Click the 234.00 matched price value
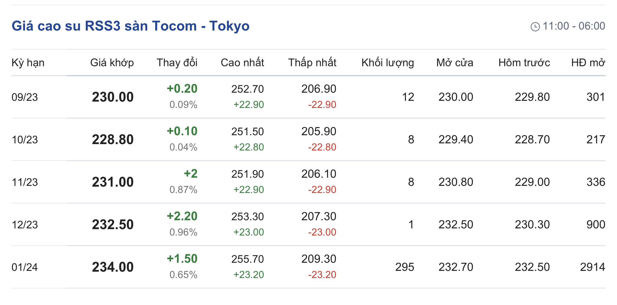The height and width of the screenshot is (305, 617). (x=113, y=267)
